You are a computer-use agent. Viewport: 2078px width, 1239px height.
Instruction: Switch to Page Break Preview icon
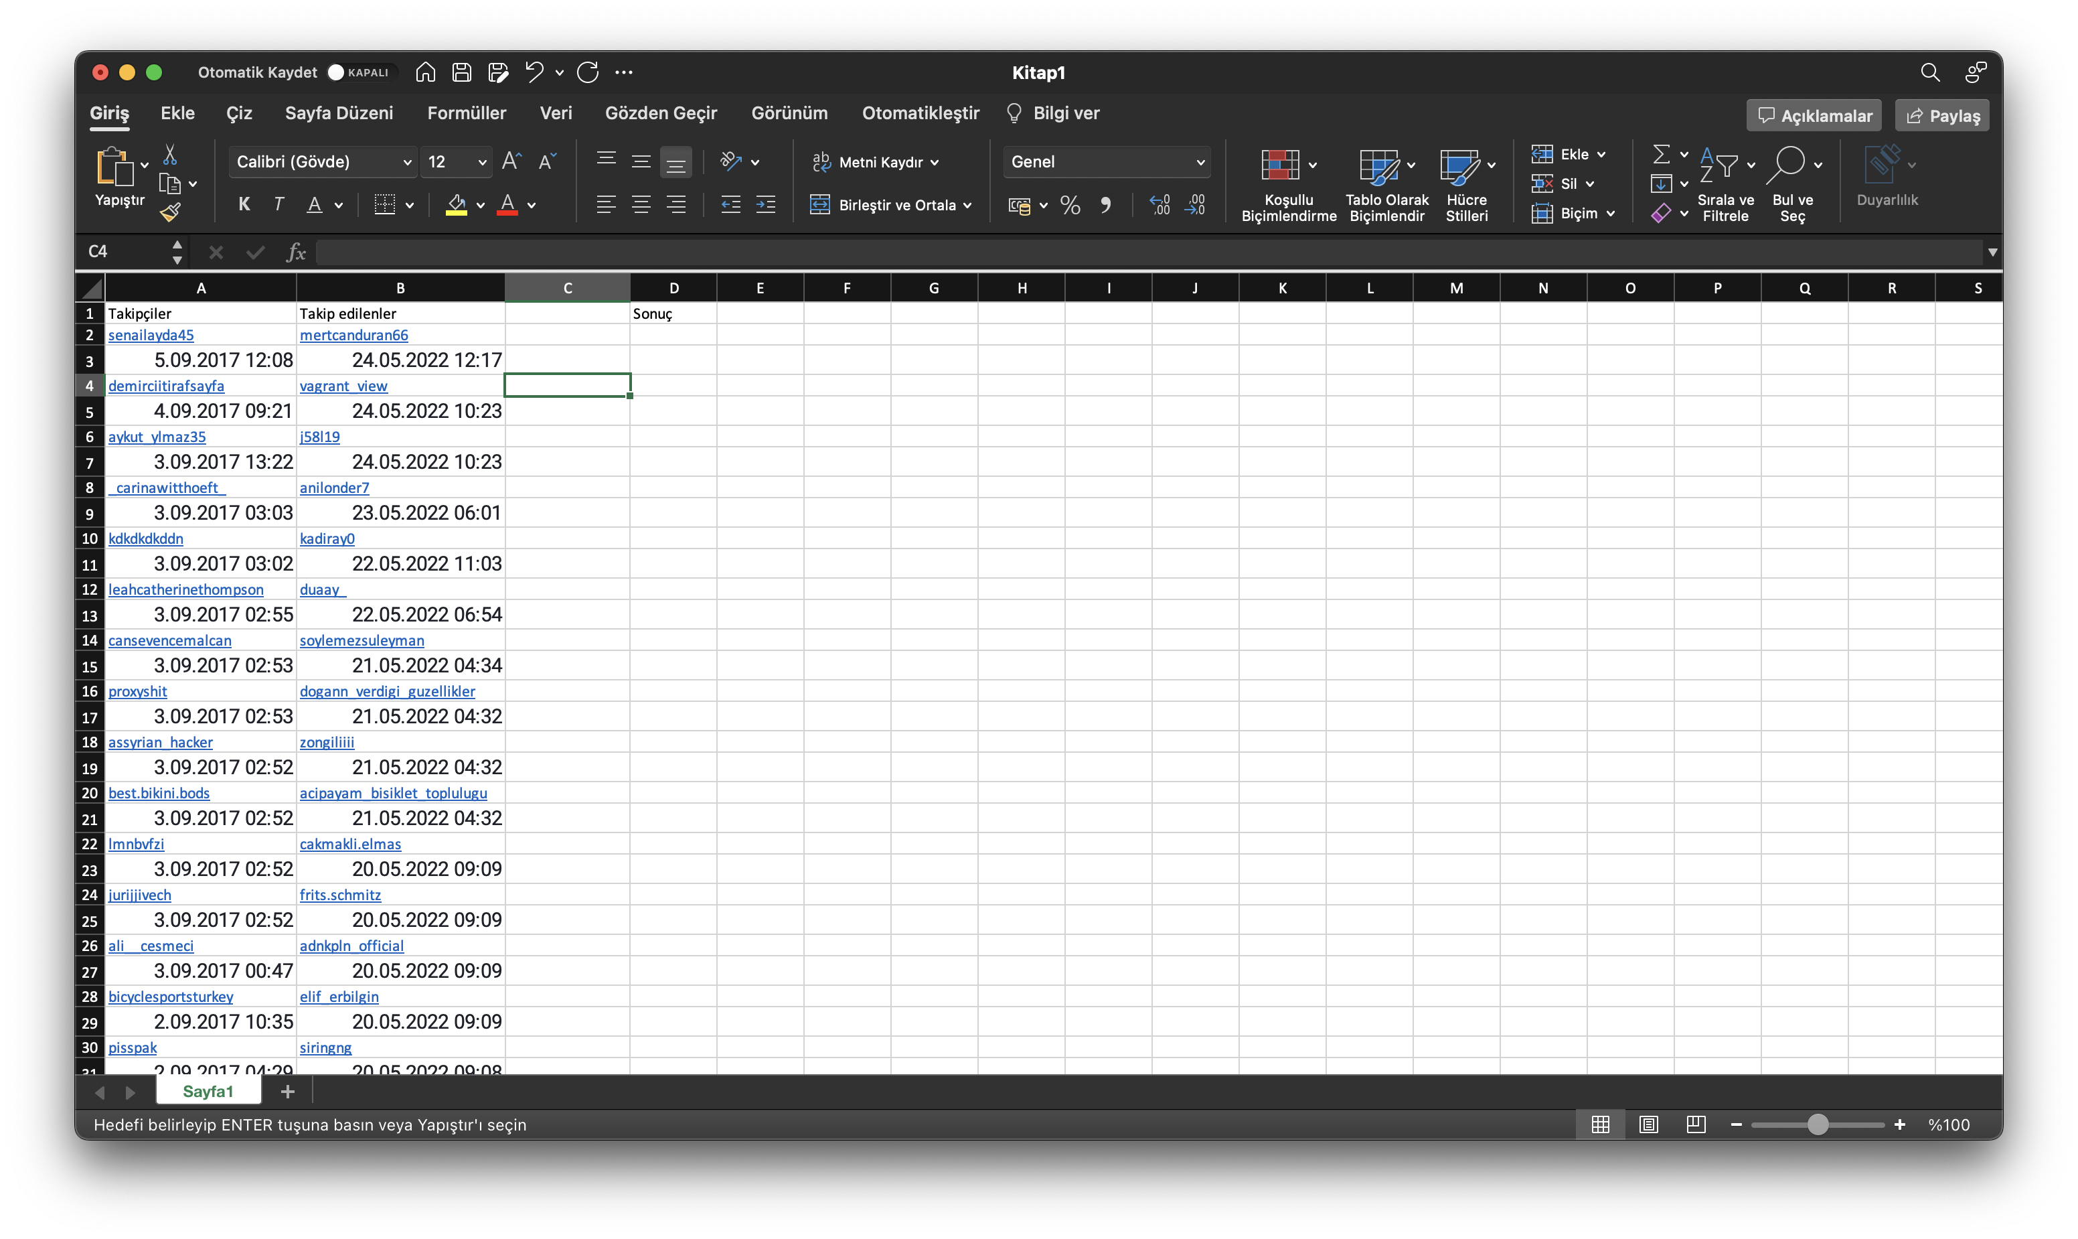click(x=1696, y=1124)
